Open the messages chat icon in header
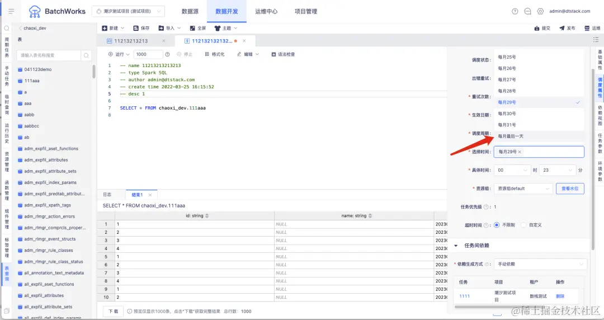 [527, 11]
